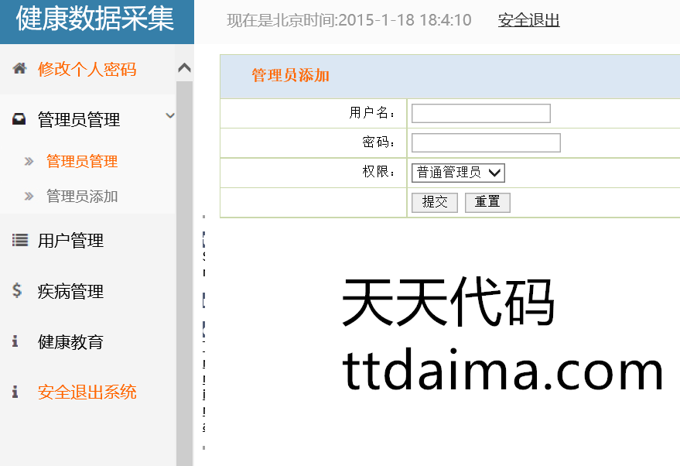Select 健康教育 in the sidebar

pos(70,342)
